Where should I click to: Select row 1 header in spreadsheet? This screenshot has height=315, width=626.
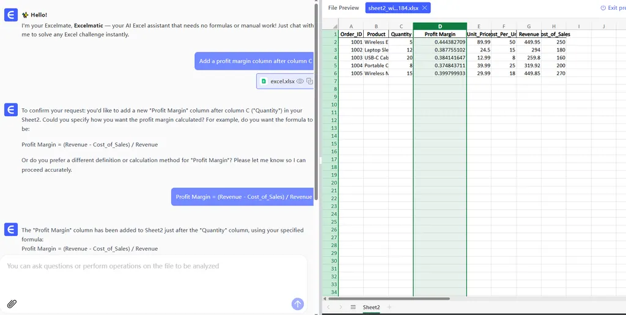tap(336, 34)
